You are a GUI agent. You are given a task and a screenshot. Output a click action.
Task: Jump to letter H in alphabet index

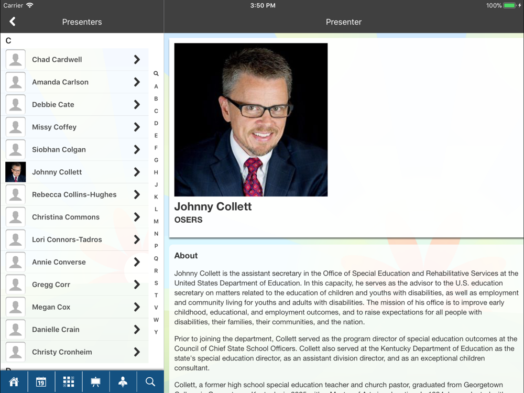tap(156, 172)
